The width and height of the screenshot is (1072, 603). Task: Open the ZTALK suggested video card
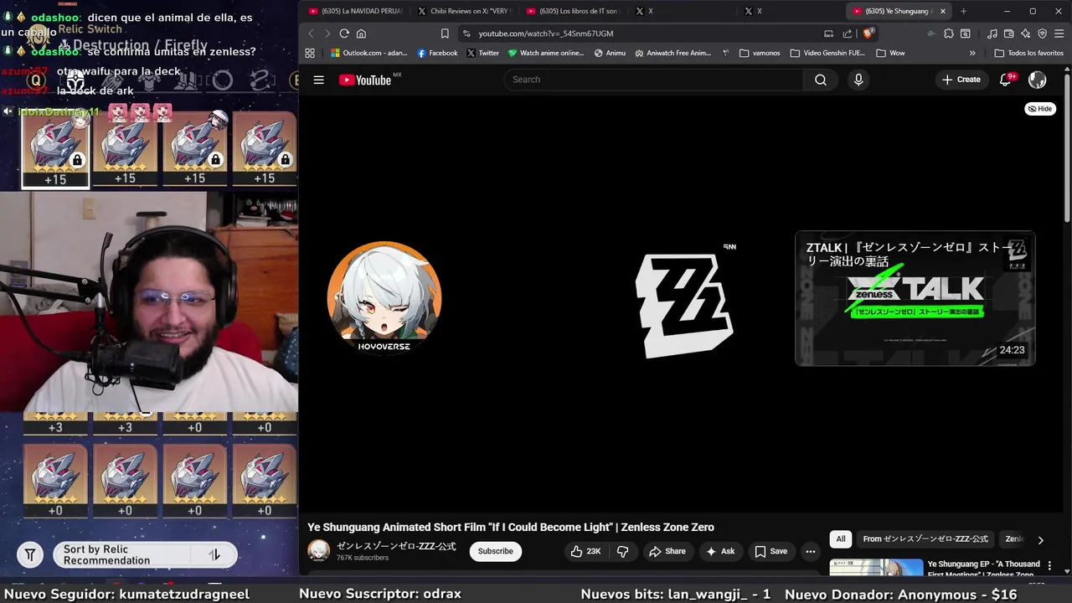click(x=915, y=298)
